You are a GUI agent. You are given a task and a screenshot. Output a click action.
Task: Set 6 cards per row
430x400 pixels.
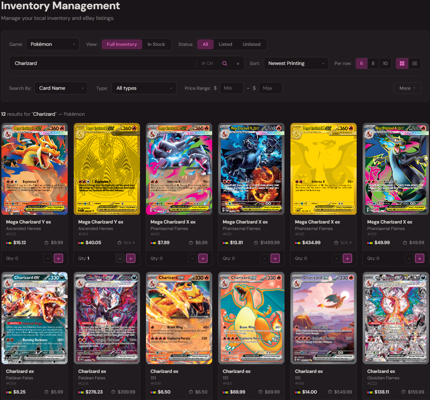[x=362, y=63]
